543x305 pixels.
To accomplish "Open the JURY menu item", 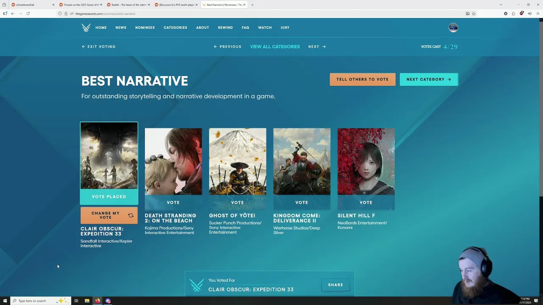I will coord(285,28).
